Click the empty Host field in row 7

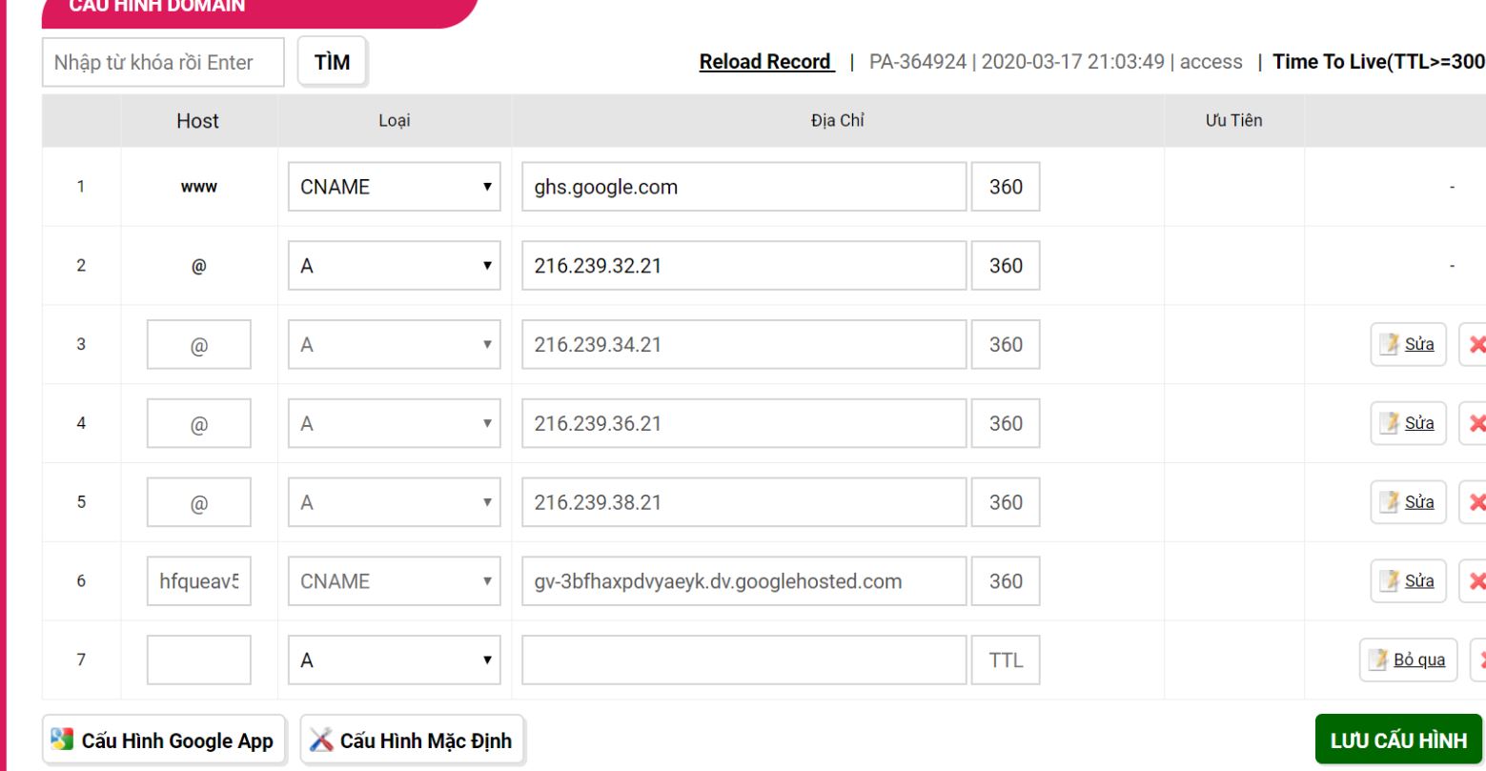(x=198, y=660)
